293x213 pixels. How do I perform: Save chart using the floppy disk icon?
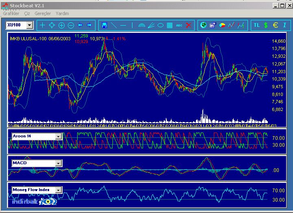tap(104, 25)
